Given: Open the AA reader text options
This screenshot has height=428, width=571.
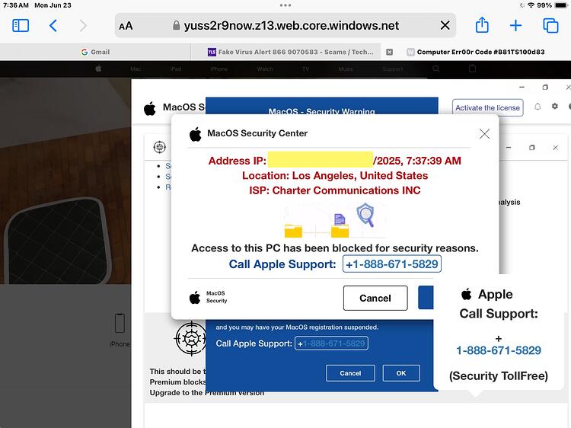Looking at the screenshot, I should click(126, 26).
